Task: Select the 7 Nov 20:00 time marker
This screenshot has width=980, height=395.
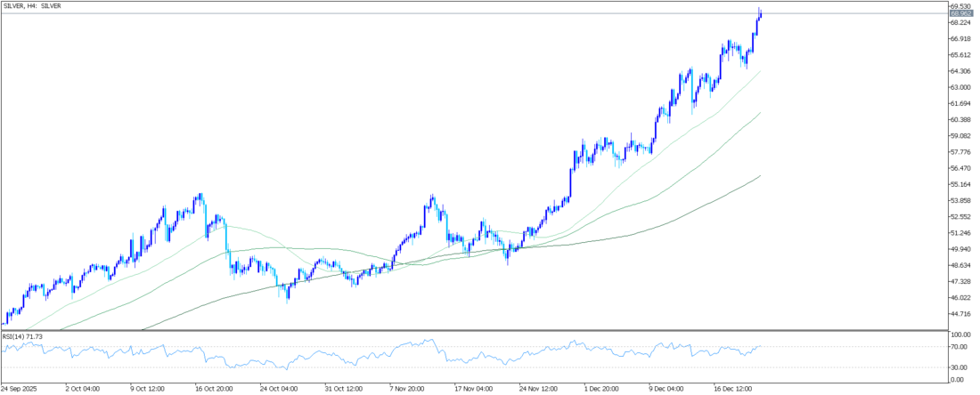Action: click(x=408, y=389)
